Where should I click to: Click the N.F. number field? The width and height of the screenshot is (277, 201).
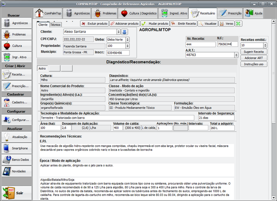tap(227, 44)
